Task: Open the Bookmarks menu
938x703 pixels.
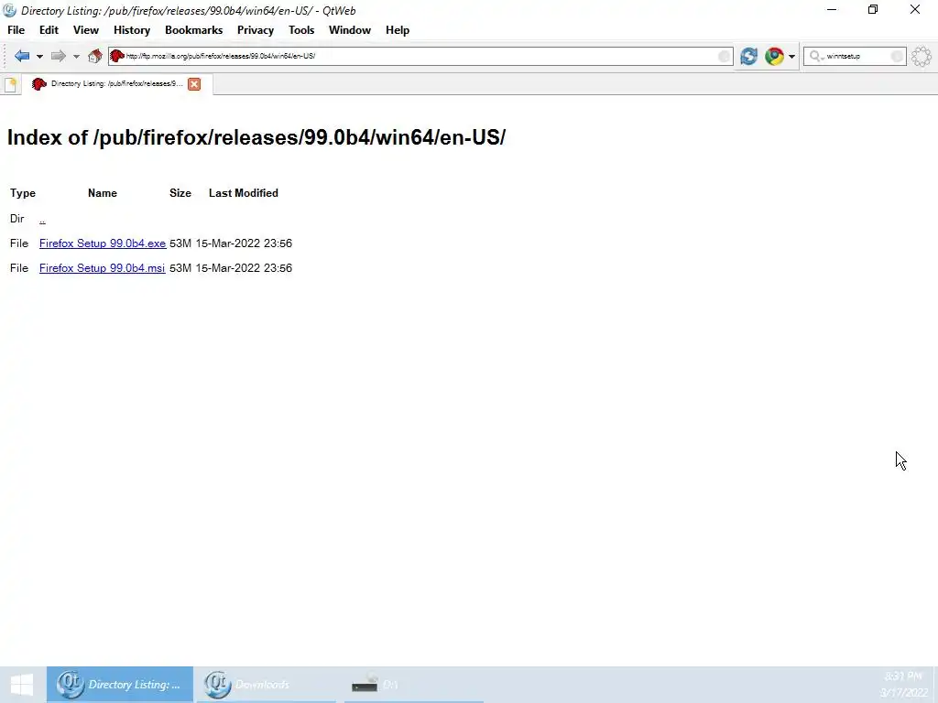Action: pos(194,30)
